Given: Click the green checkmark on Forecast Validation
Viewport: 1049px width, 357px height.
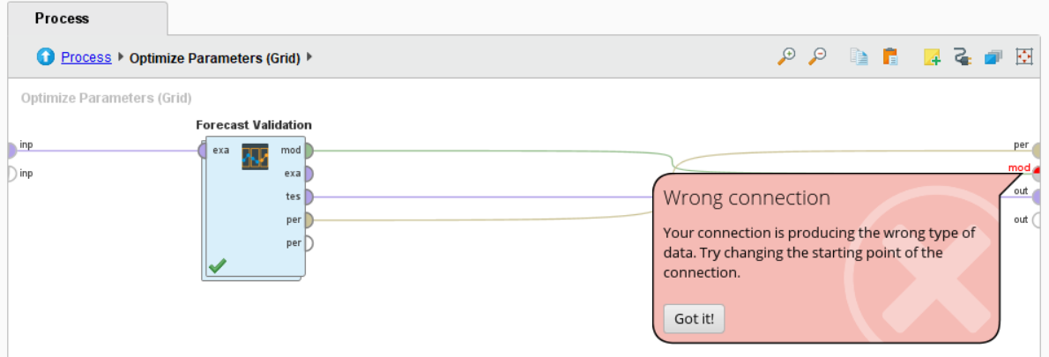Looking at the screenshot, I should coord(217,265).
